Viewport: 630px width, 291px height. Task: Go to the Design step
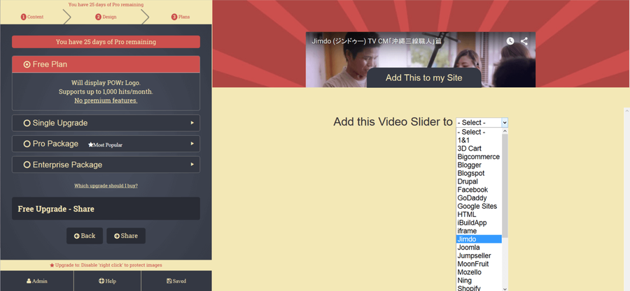106,17
